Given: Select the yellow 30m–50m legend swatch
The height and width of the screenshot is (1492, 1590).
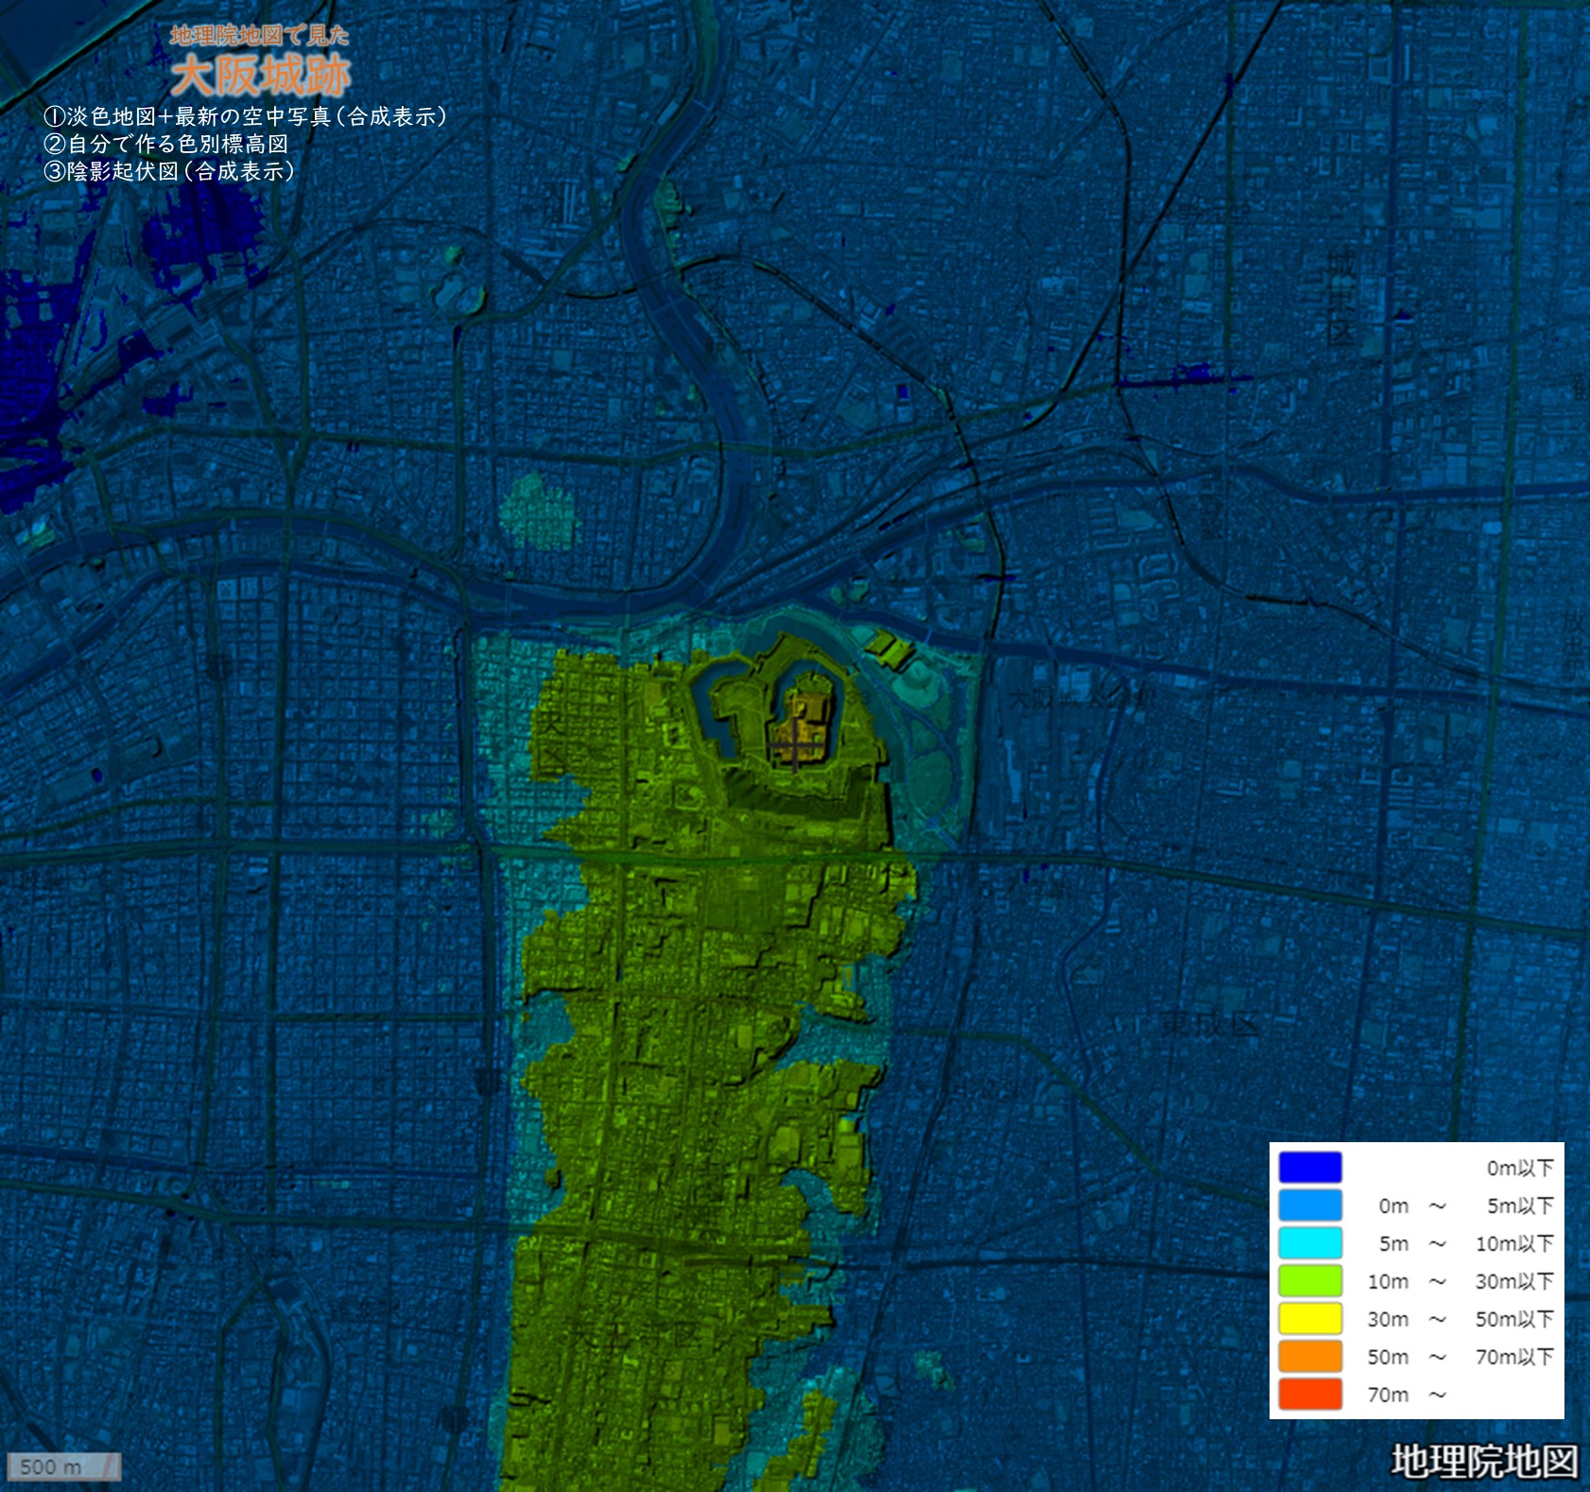Looking at the screenshot, I should point(1309,1319).
